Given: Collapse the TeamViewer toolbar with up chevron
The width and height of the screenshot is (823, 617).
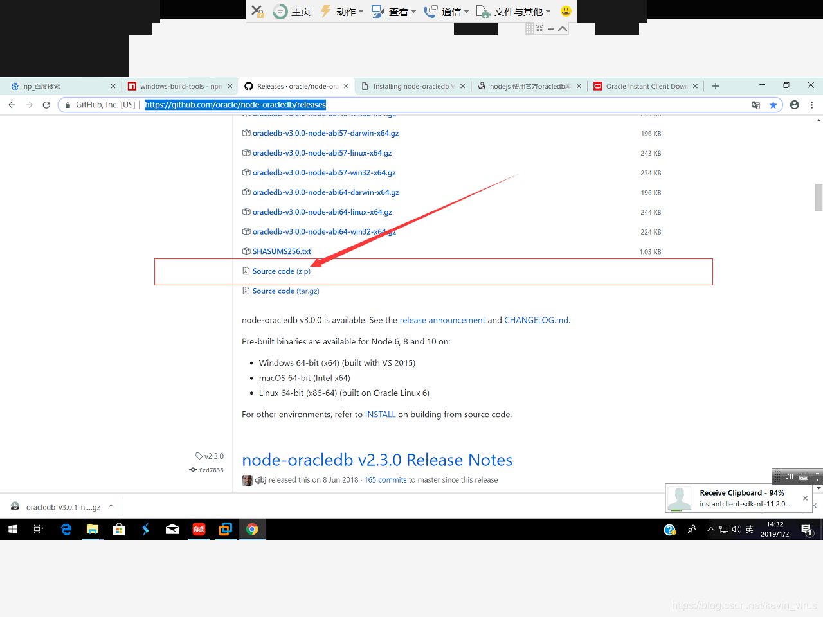Looking at the screenshot, I should click(x=563, y=28).
